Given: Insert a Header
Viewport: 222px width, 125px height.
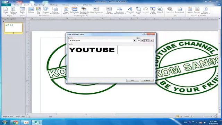Looking at the screenshot, I should [190, 10].
